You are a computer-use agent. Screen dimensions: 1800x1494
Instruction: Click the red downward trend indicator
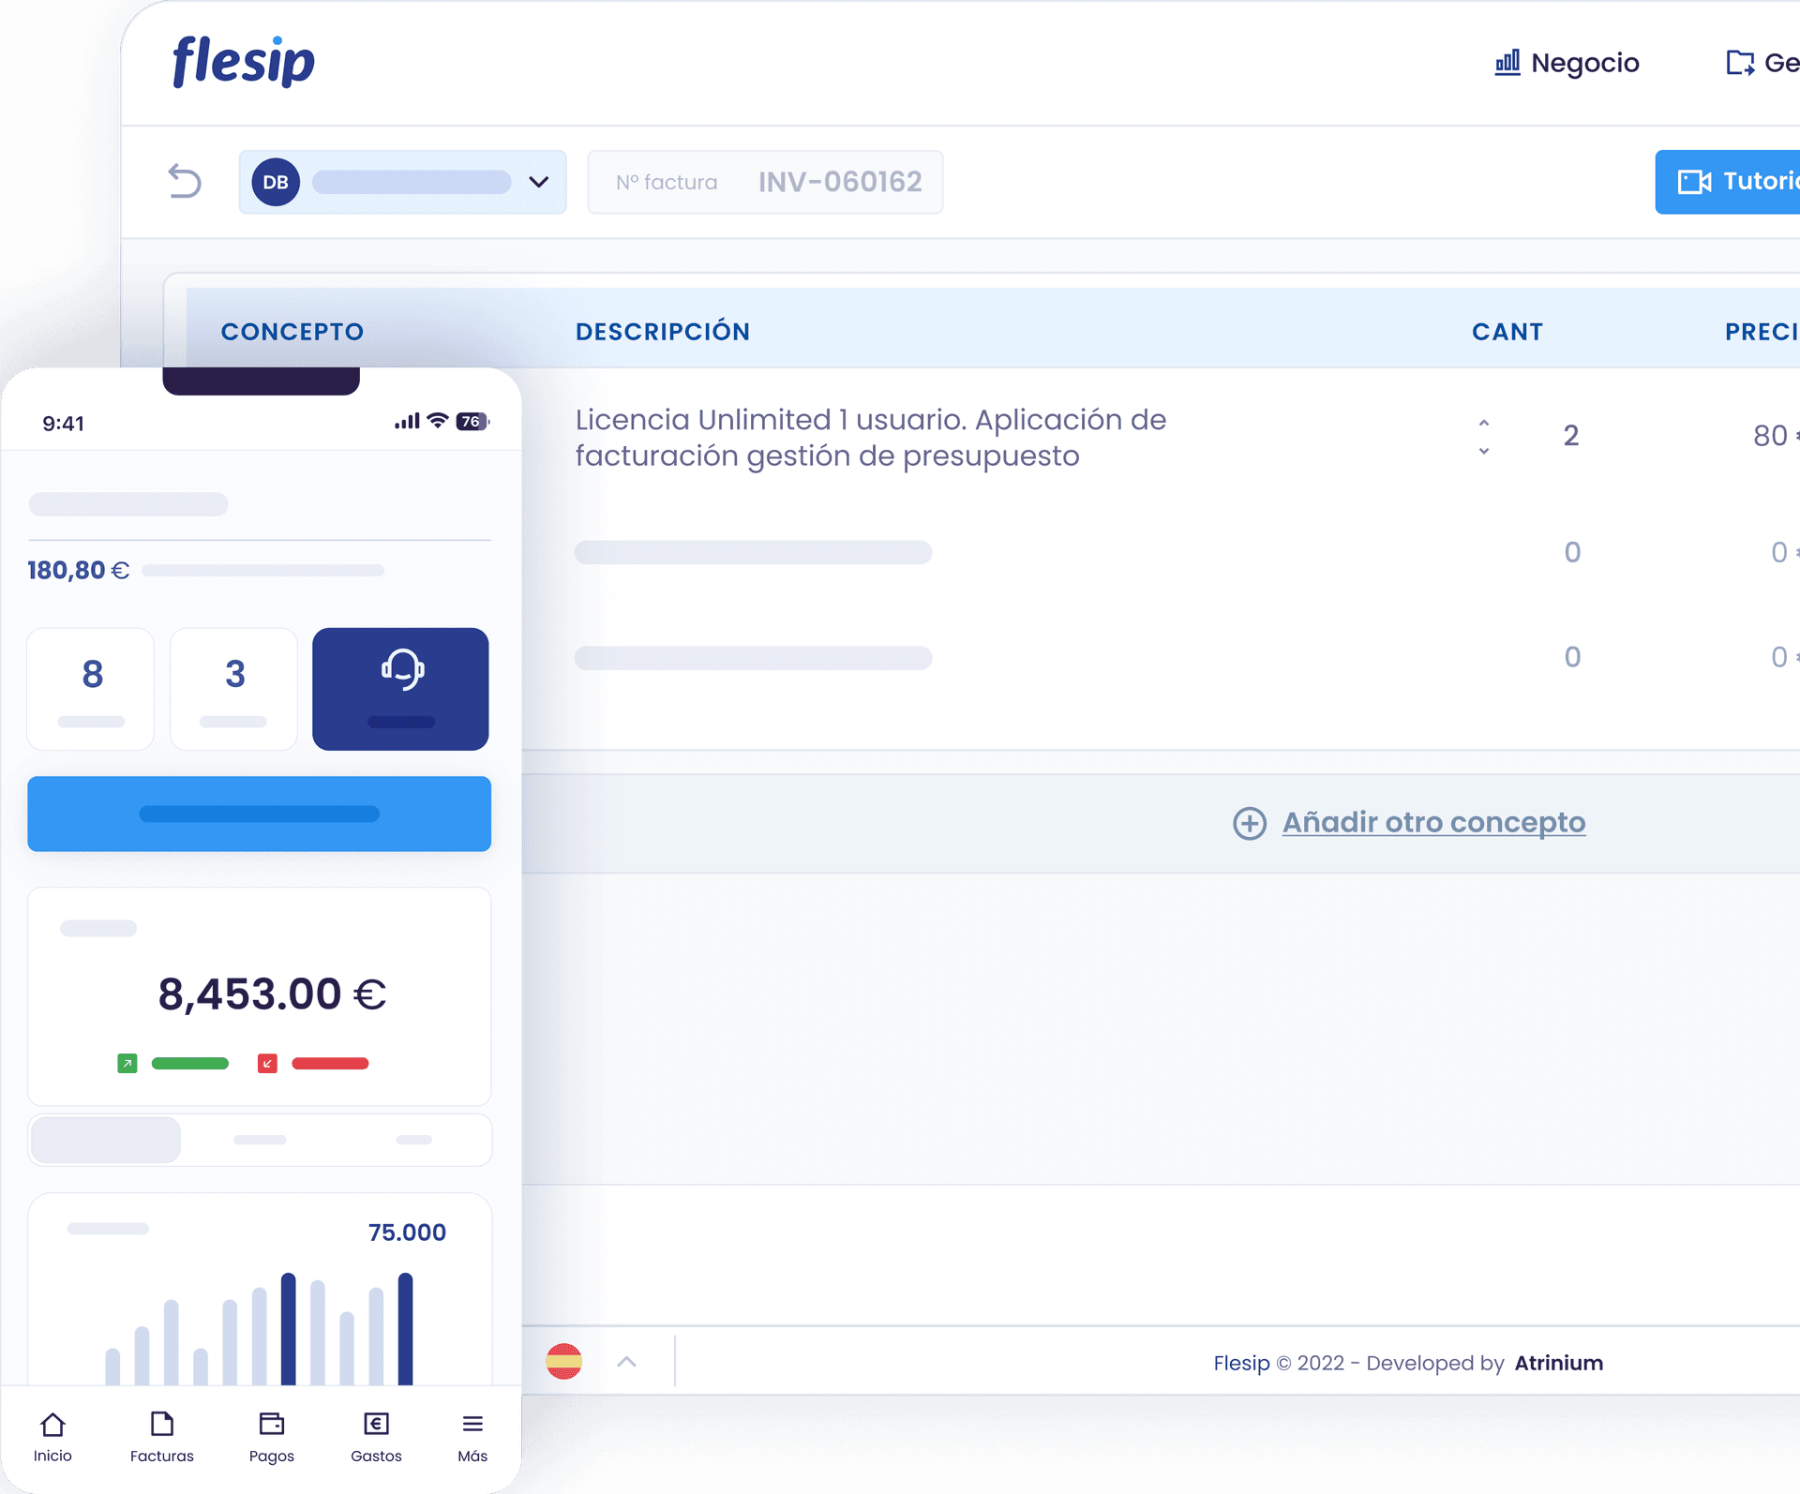tap(267, 1063)
